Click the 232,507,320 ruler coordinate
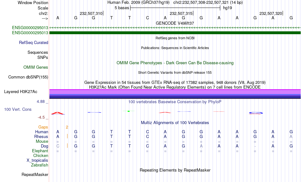This screenshot has width=301, height=182. pyautogui.click(x=271, y=13)
